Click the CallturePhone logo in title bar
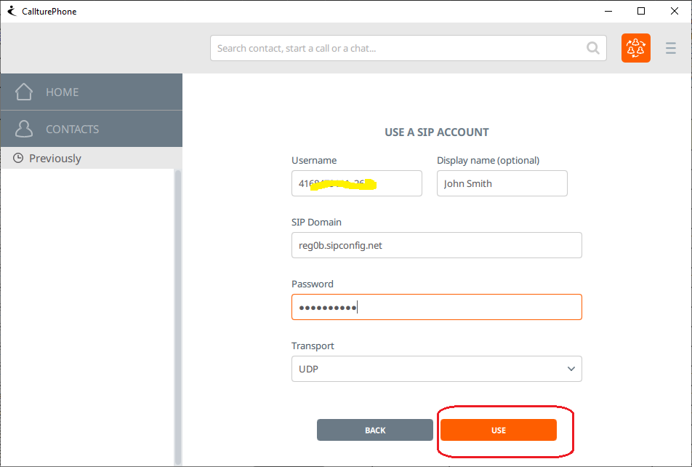The image size is (692, 467). tap(11, 11)
